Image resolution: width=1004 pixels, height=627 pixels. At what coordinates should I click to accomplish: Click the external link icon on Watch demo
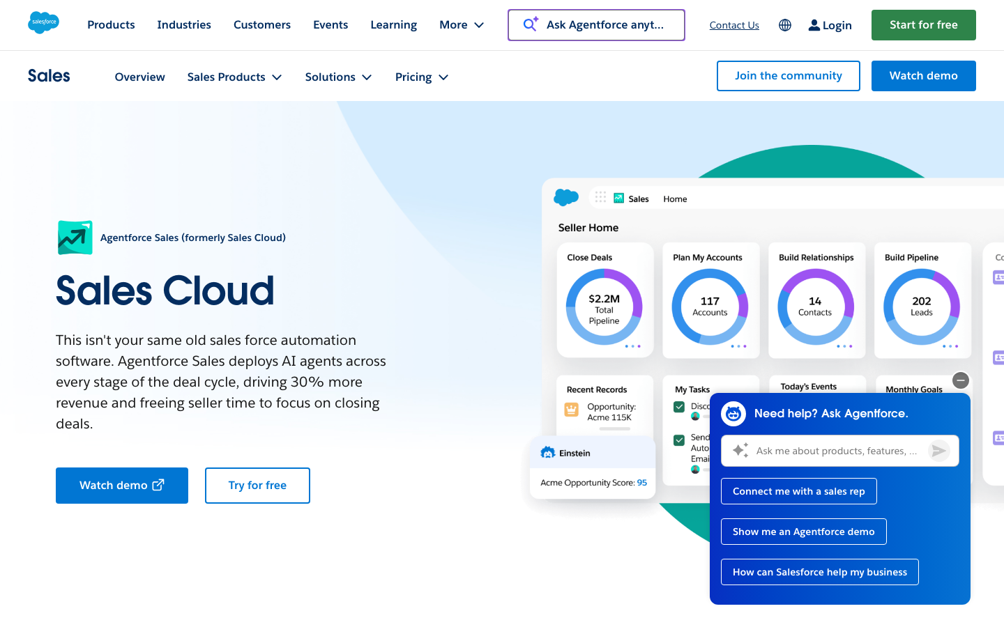pyautogui.click(x=159, y=485)
